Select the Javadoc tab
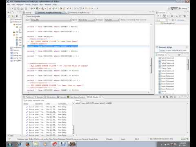The image size is (196, 147). click(39, 97)
